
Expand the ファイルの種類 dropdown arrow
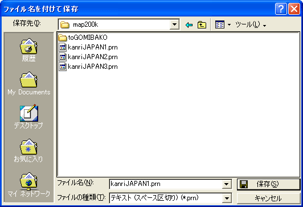coord(227,198)
